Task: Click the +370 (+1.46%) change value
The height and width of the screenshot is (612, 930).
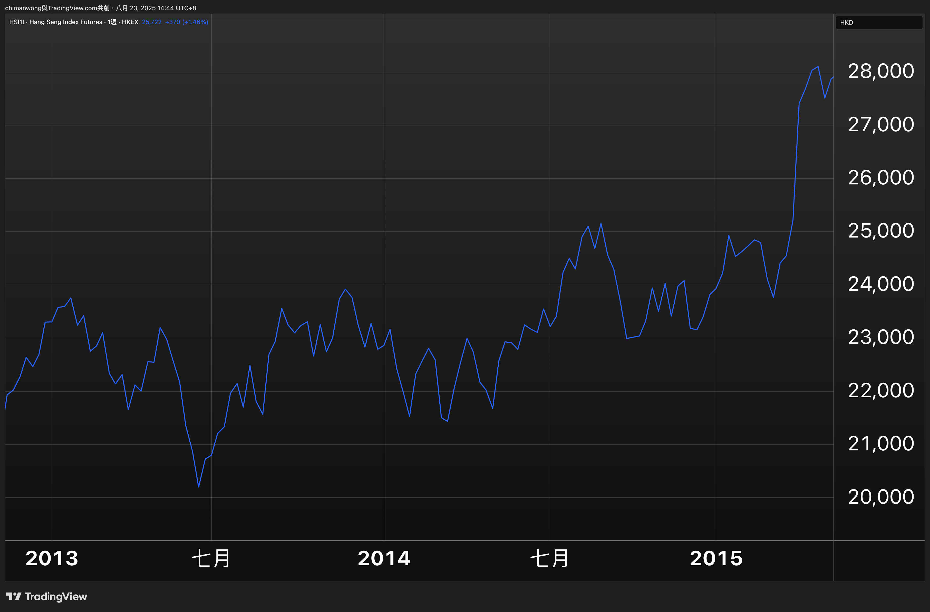Action: [186, 22]
